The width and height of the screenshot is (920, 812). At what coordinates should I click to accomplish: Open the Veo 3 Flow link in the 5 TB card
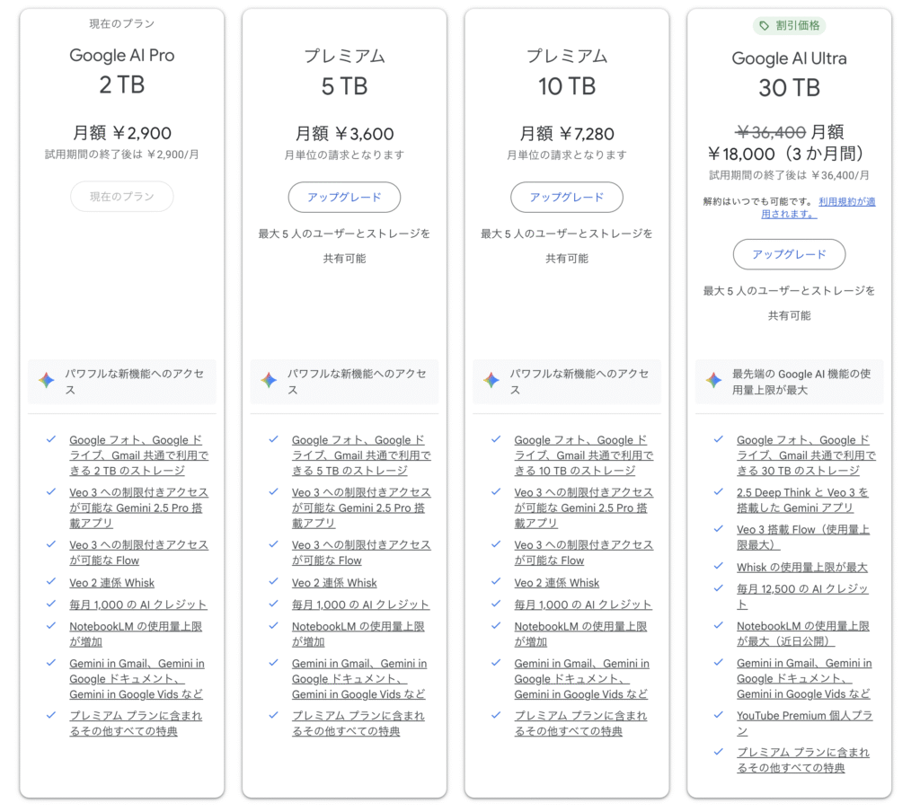pyautogui.click(x=361, y=552)
